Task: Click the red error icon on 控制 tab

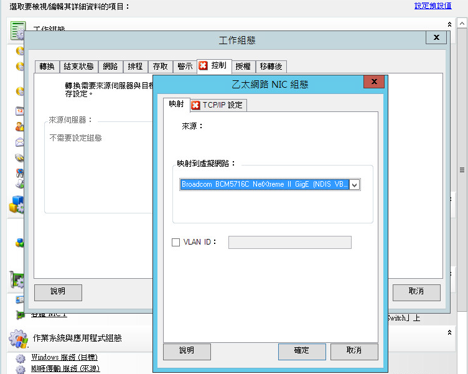Action: click(x=203, y=65)
